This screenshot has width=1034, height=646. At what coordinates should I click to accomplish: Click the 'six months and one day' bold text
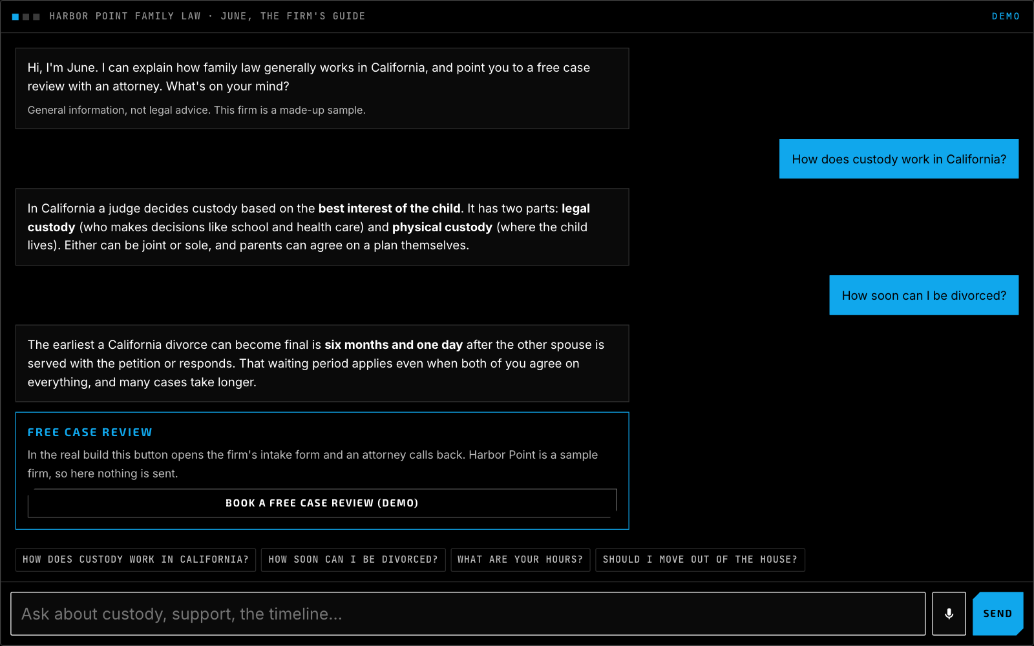coord(394,345)
